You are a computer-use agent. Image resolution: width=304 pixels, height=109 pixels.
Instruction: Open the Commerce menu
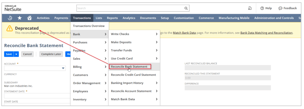tap(206, 18)
